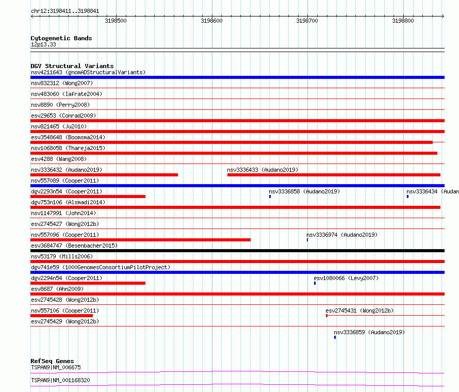Viewport: 459px width, 392px height.
Task: Click the small blue mark under nsv3336858
Action: tap(270, 197)
